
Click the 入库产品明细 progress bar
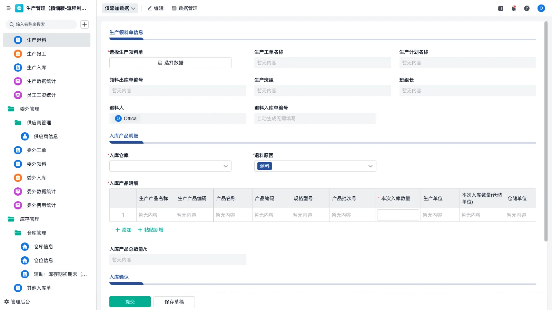click(x=126, y=142)
